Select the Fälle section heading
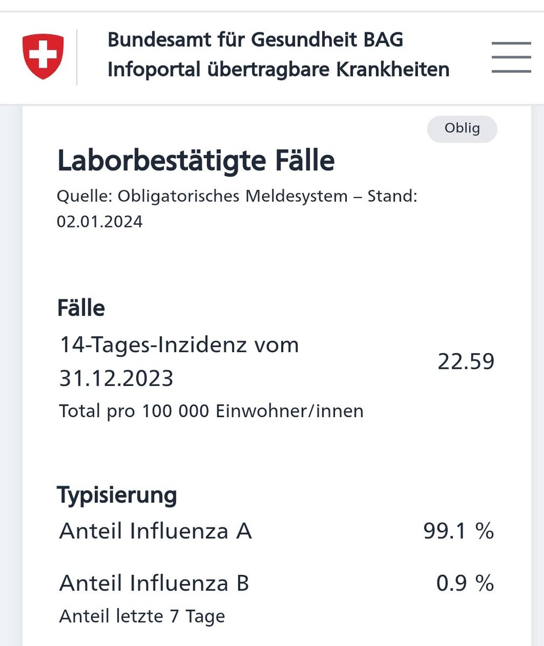Viewport: 544px width, 646px height. (81, 308)
